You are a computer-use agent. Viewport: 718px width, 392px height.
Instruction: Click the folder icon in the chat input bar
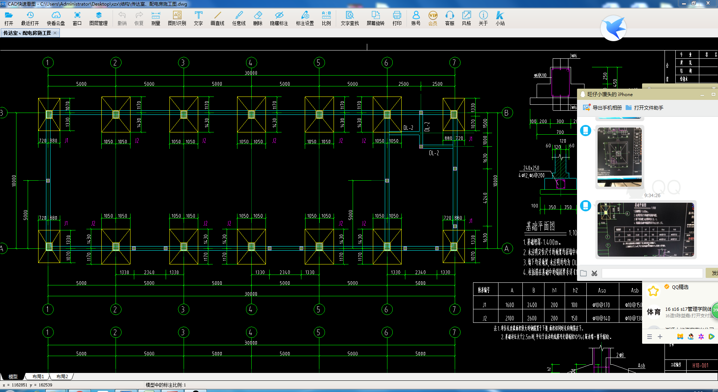(x=583, y=273)
